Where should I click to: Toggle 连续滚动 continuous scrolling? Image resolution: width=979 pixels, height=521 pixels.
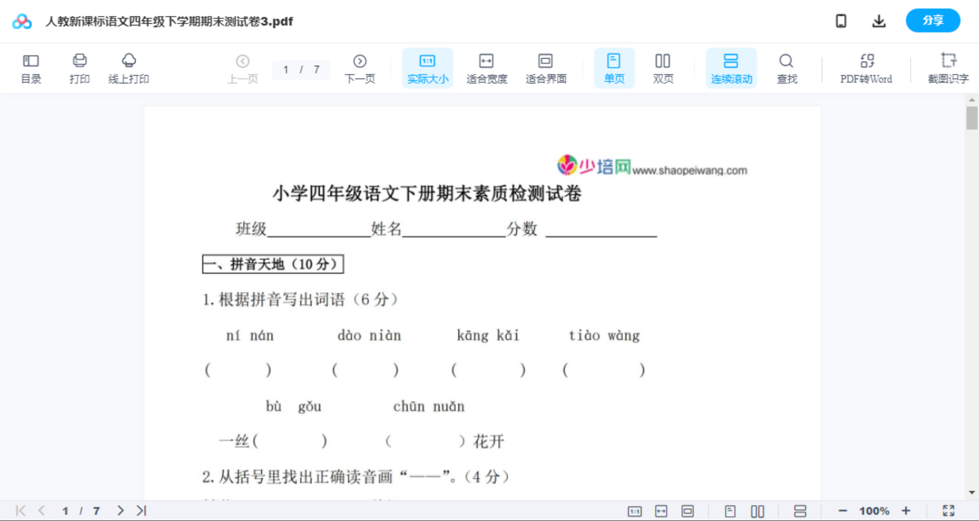(x=731, y=68)
